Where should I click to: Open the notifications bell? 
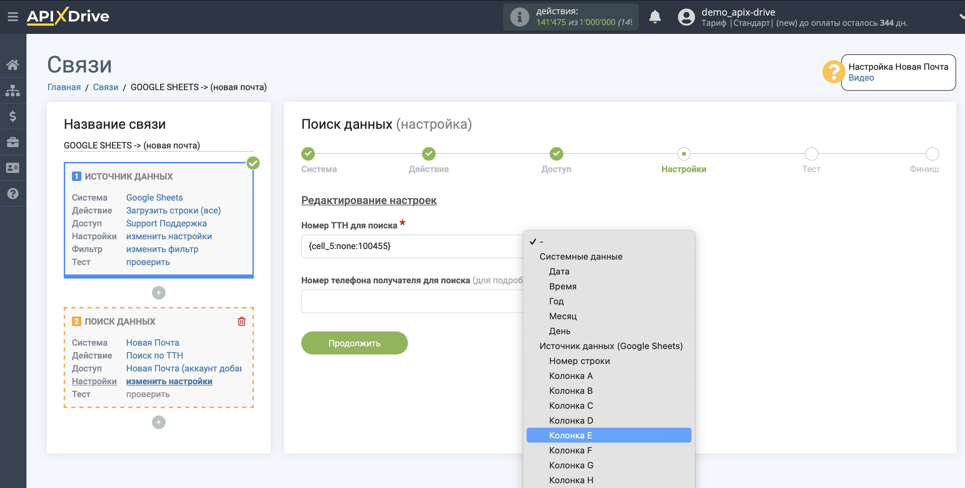coord(655,17)
